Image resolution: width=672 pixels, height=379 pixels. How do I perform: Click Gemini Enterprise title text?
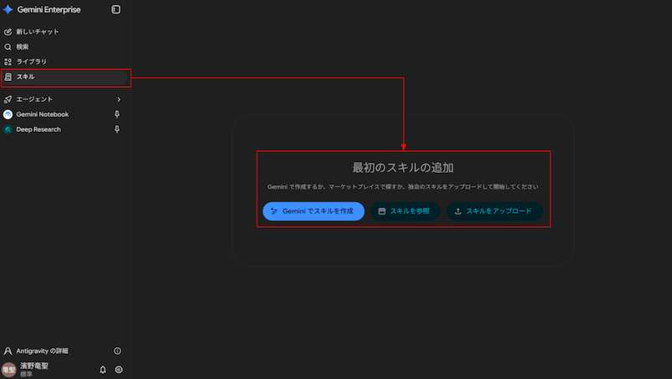tap(48, 9)
